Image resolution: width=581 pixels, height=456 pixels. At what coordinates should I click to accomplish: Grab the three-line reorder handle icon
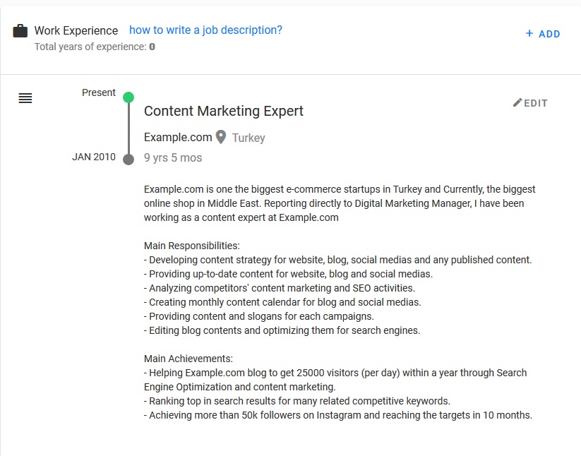point(25,99)
